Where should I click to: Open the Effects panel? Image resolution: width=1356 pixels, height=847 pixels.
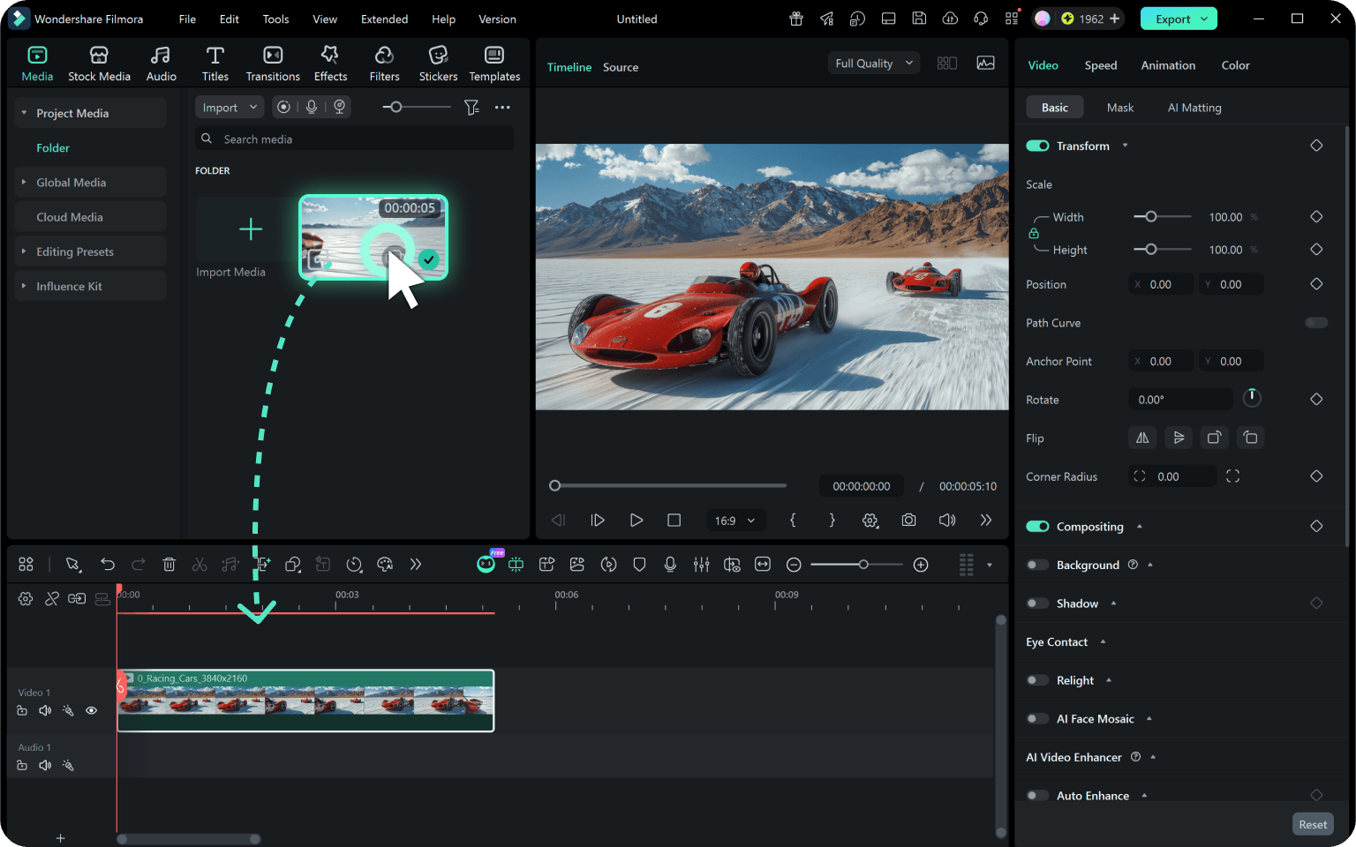tap(330, 64)
